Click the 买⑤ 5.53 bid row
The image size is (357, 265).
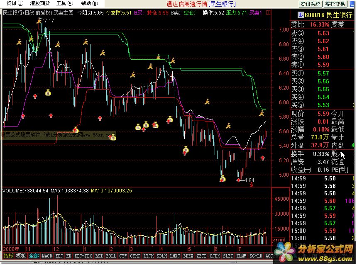[x=322, y=105]
